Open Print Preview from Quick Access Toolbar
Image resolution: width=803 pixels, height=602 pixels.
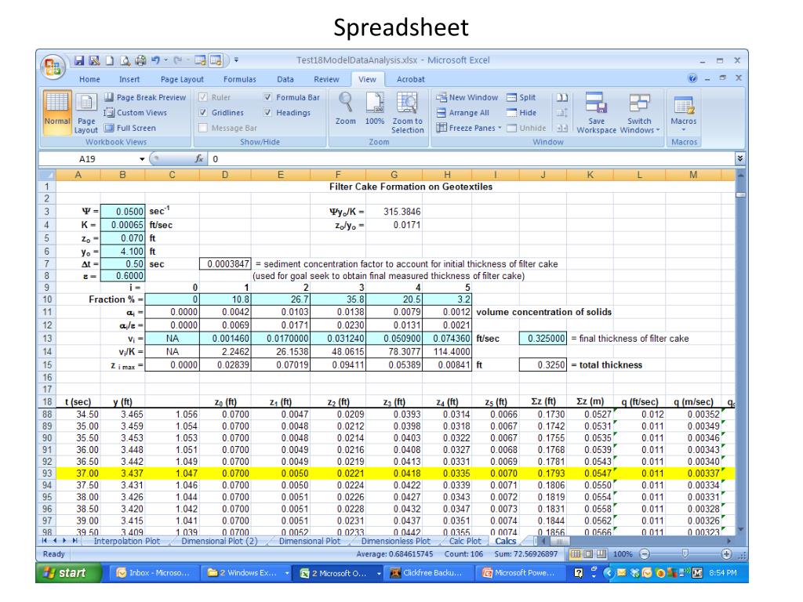point(125,60)
